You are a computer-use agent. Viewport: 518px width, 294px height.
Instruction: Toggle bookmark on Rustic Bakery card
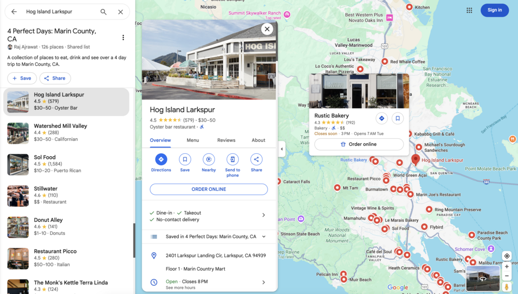(398, 119)
